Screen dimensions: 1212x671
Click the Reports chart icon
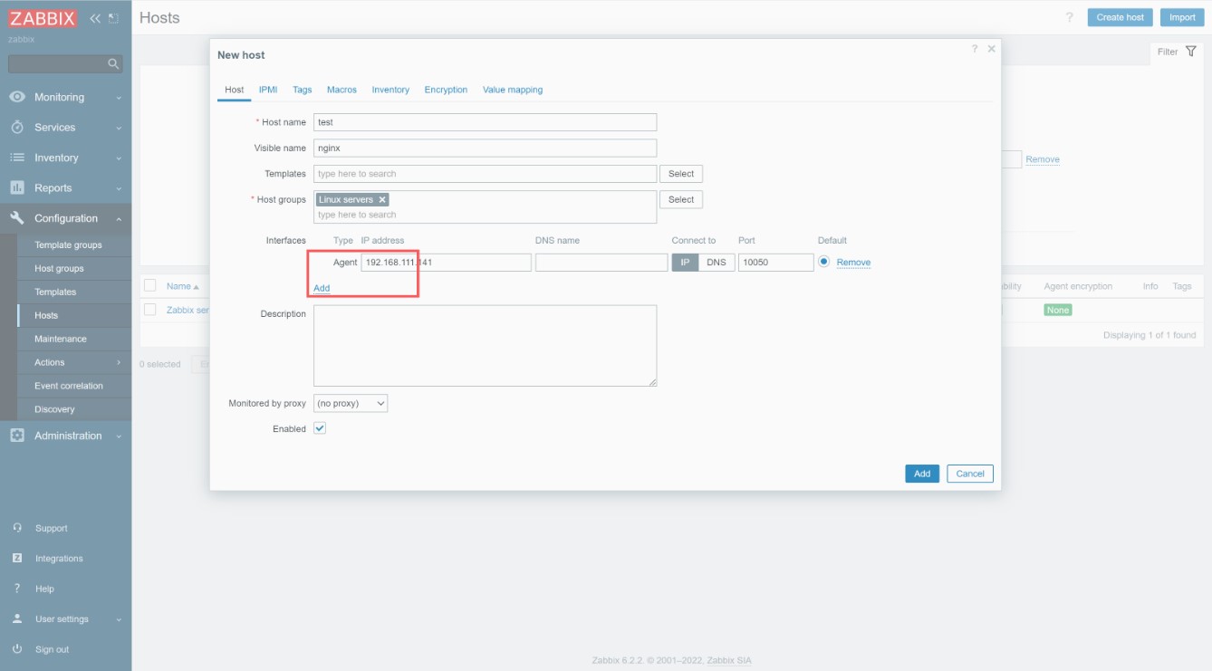(x=17, y=187)
